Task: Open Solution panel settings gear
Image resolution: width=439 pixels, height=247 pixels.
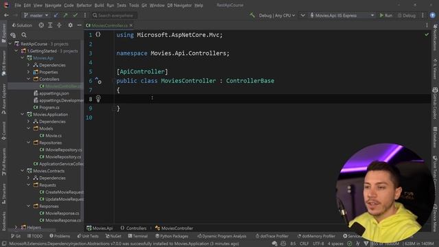Action: click(70, 25)
